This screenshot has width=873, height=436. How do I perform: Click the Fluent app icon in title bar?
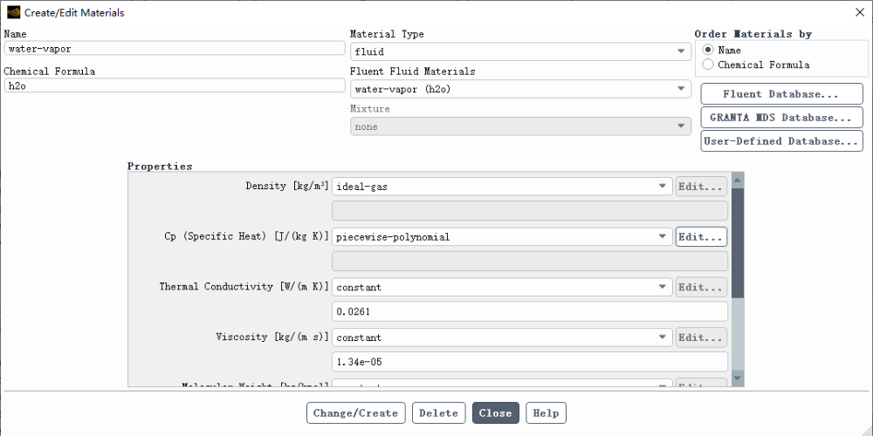pos(14,12)
